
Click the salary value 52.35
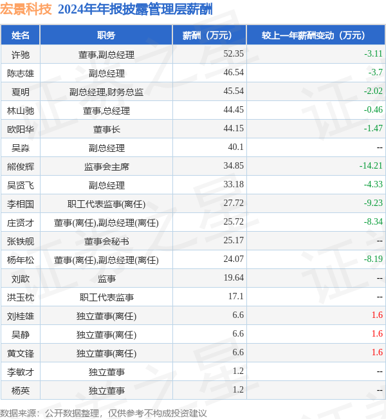(x=234, y=53)
